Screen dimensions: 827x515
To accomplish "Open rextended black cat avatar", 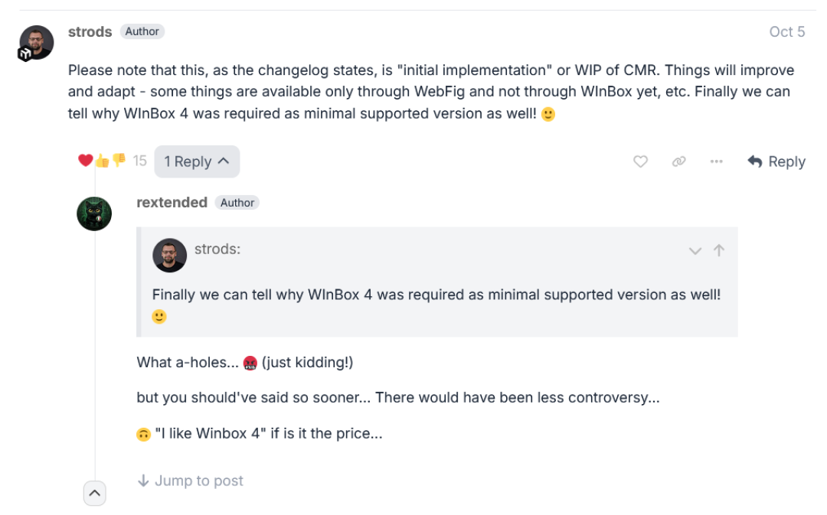I will click(94, 214).
